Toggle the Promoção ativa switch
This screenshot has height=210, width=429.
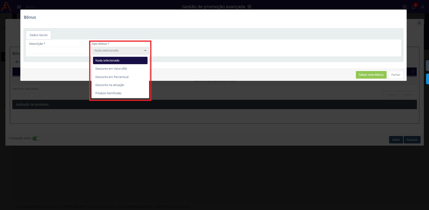coord(36,138)
